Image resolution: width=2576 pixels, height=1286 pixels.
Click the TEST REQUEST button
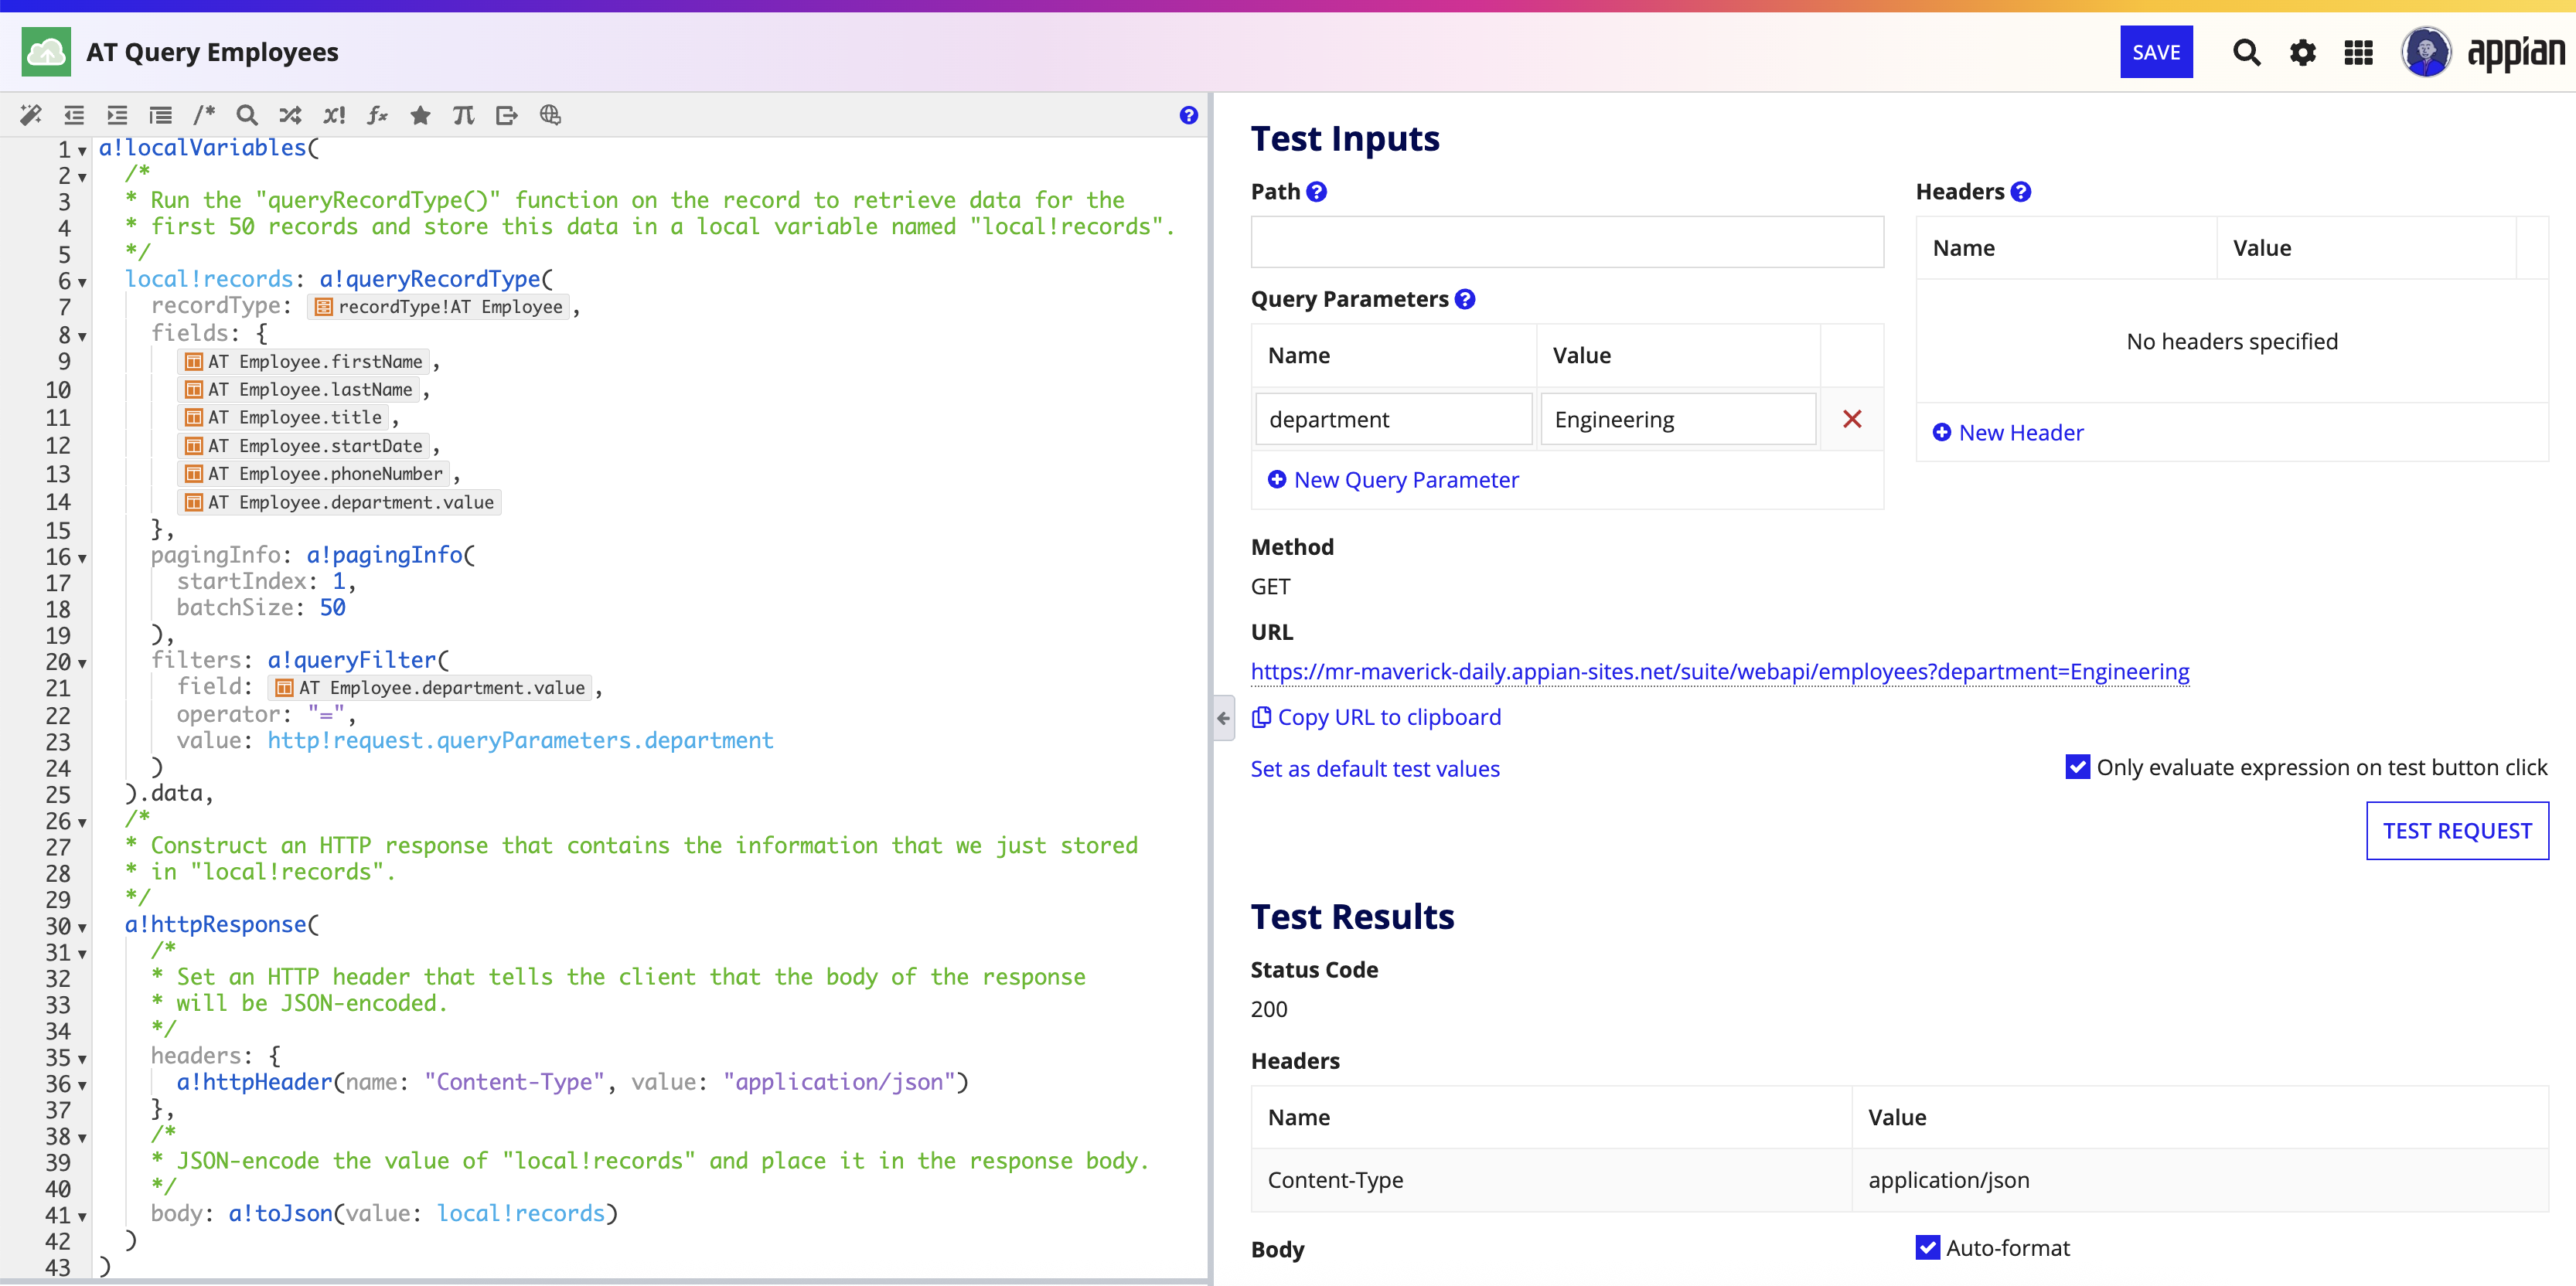point(2456,830)
